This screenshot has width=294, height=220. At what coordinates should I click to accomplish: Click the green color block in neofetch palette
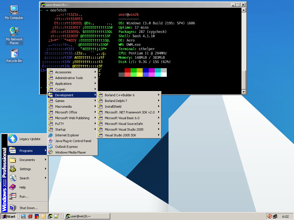click(134, 70)
